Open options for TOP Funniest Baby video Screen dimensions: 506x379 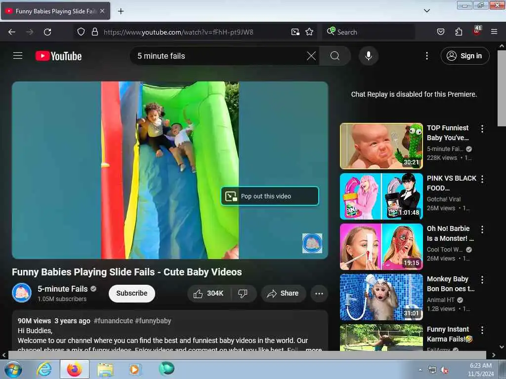pyautogui.click(x=482, y=129)
